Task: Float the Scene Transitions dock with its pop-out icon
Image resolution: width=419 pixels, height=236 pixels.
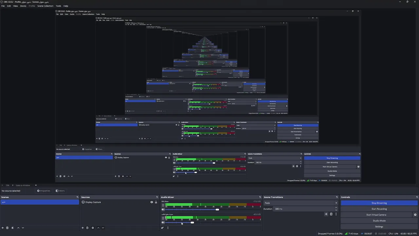Action: [x=337, y=197]
